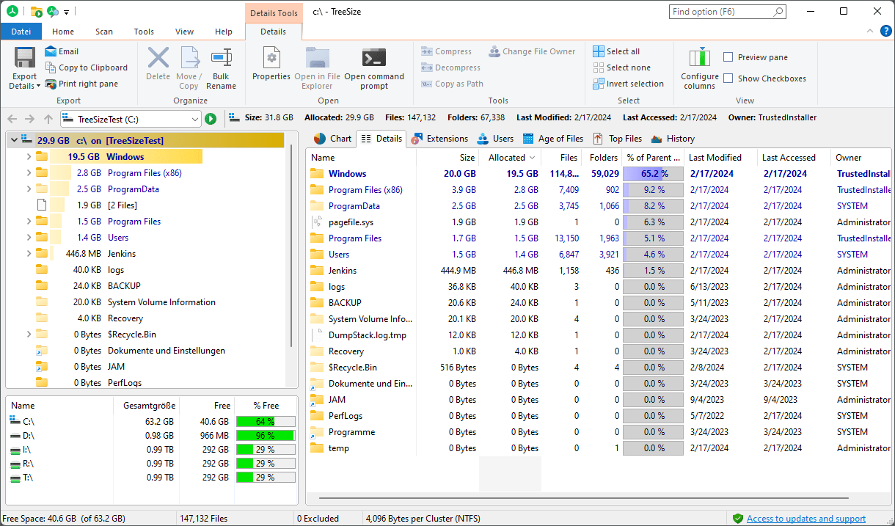The width and height of the screenshot is (895, 526).
Task: Click Access to updates and support link
Action: [806, 519]
